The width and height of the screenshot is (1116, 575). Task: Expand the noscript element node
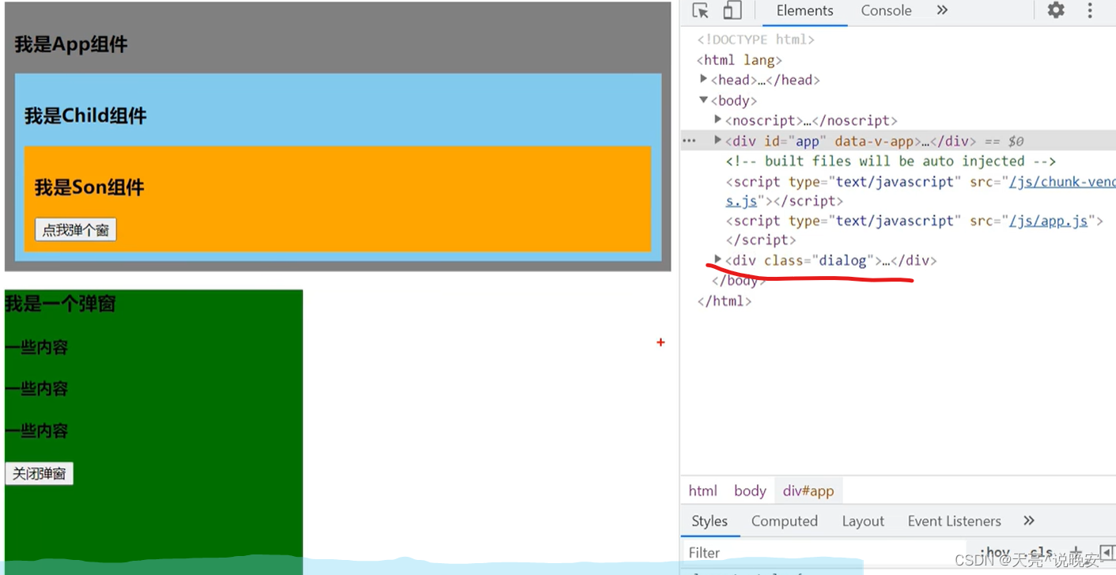[718, 119]
